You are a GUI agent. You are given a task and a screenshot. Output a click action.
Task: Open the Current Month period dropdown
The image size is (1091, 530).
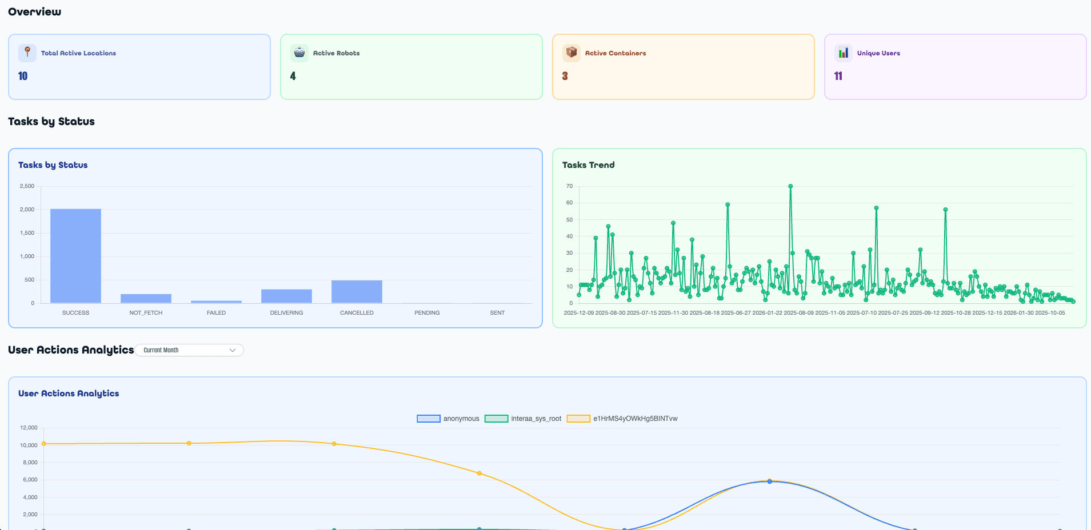coord(189,350)
